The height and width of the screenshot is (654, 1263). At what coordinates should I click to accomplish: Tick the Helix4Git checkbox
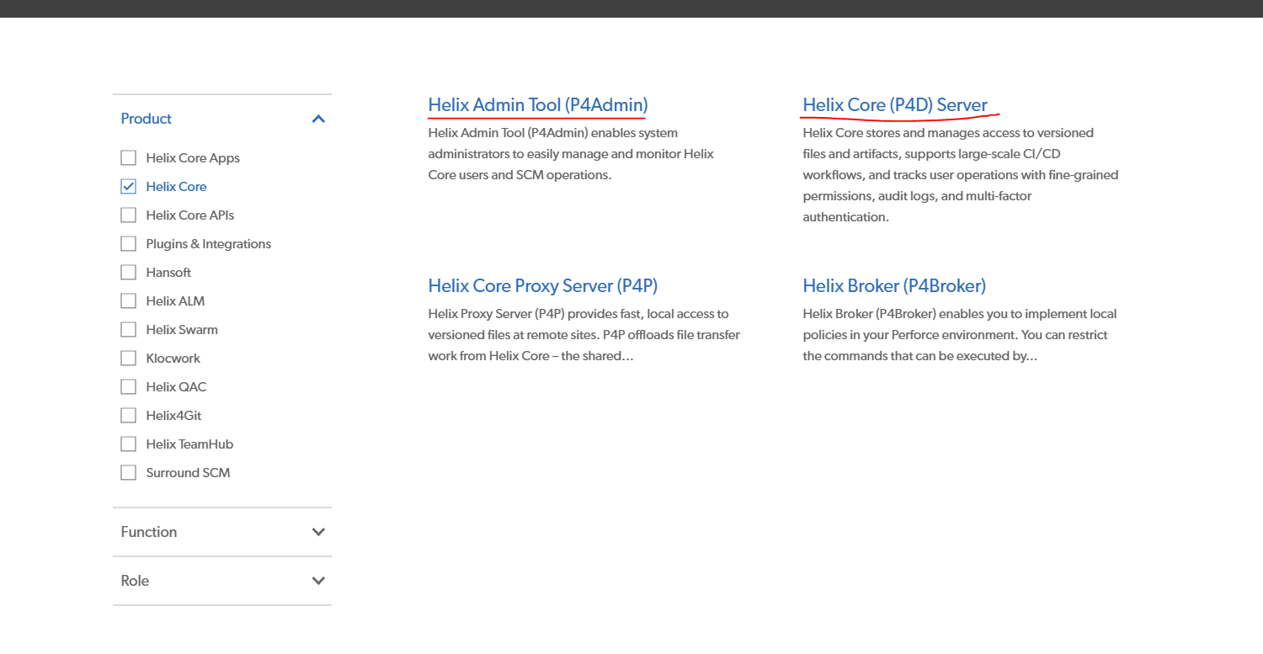tap(128, 416)
